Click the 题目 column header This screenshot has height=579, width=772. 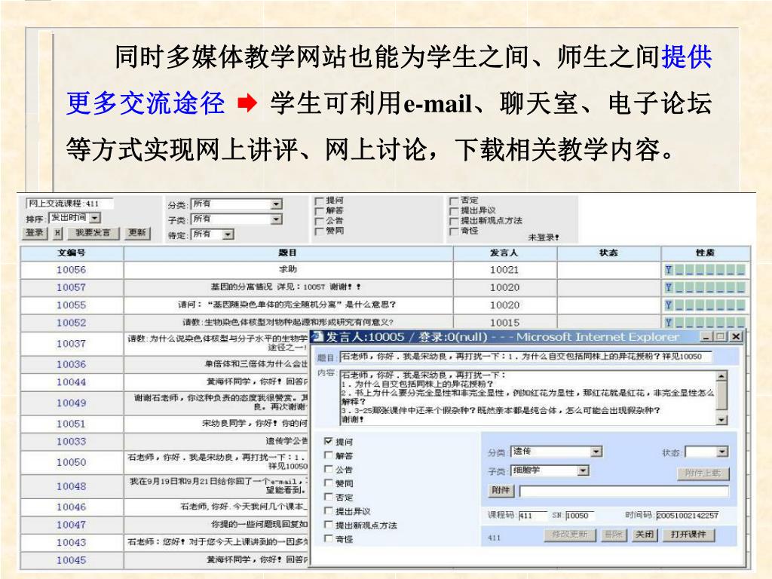[288, 253]
